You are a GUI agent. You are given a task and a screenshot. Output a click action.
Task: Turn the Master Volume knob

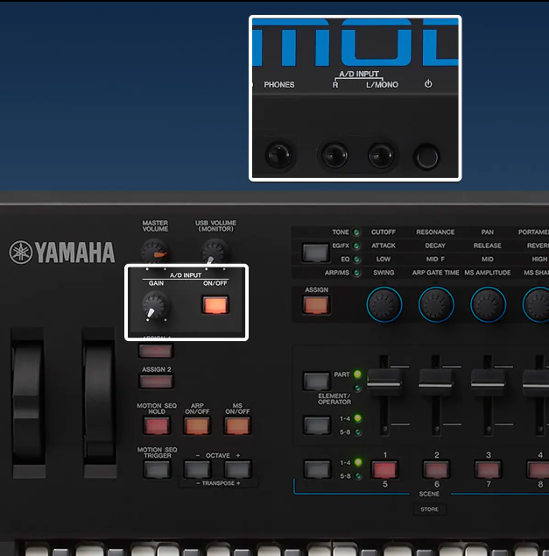coord(154,251)
